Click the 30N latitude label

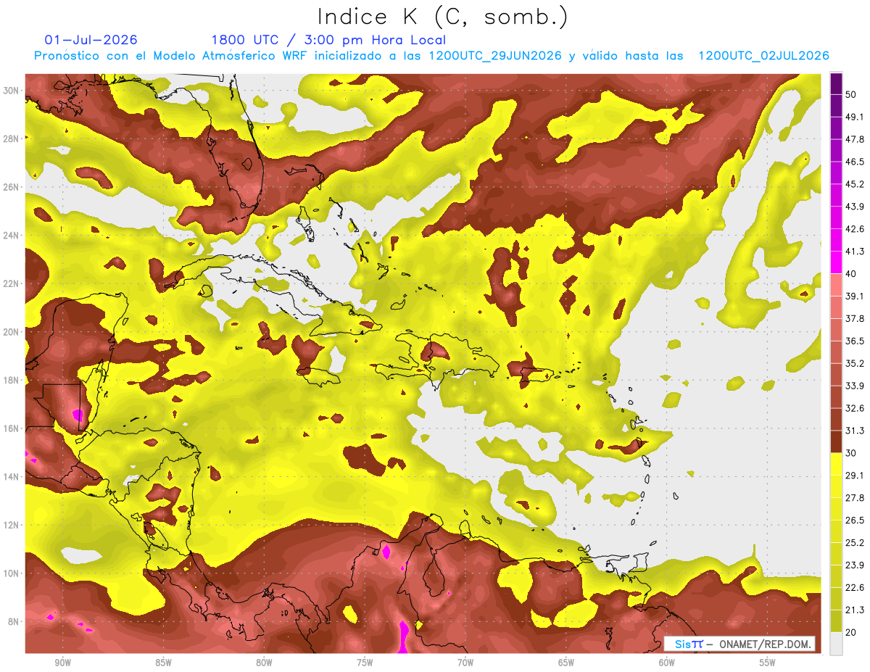(11, 91)
